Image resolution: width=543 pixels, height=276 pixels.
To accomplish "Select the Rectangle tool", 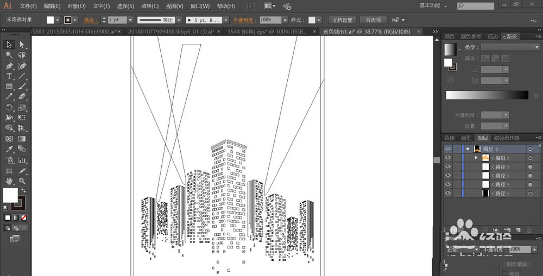I will click(x=9, y=86).
